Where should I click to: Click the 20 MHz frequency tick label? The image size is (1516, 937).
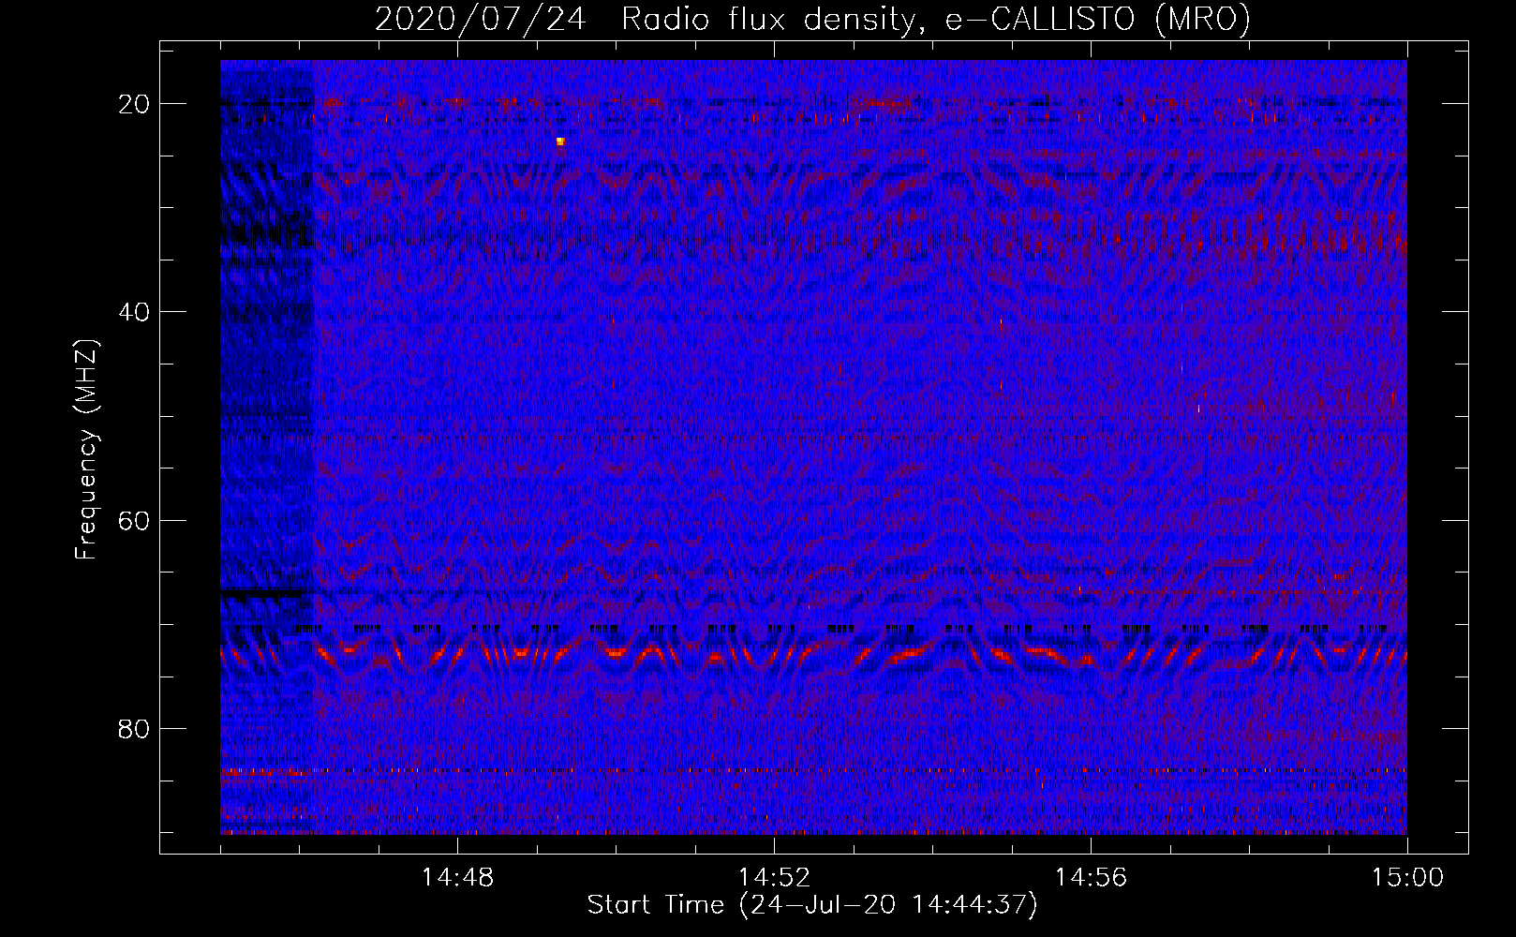(135, 104)
